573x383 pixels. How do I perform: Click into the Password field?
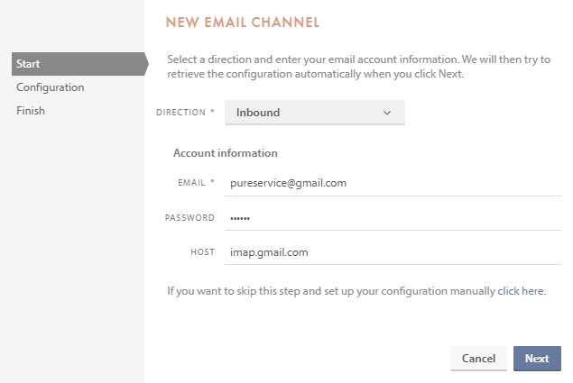393,218
